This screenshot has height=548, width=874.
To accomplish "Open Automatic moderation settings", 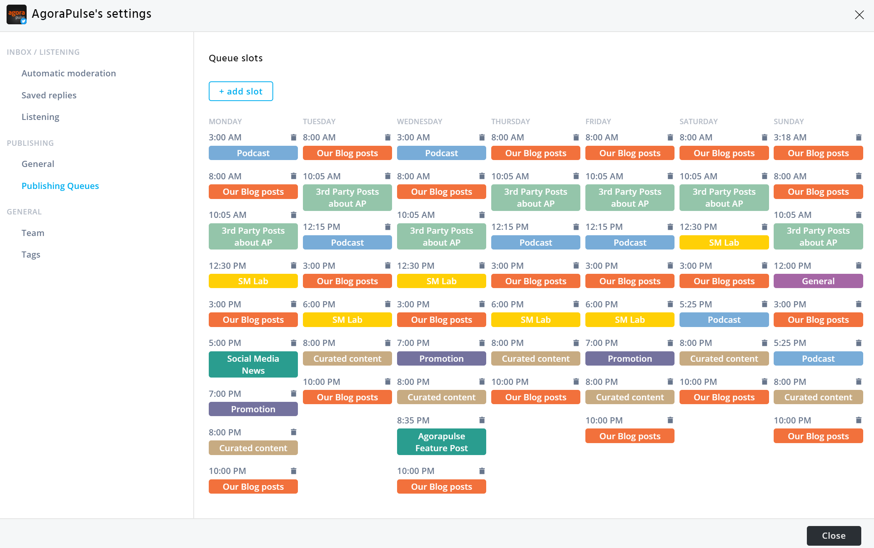I will (69, 73).
